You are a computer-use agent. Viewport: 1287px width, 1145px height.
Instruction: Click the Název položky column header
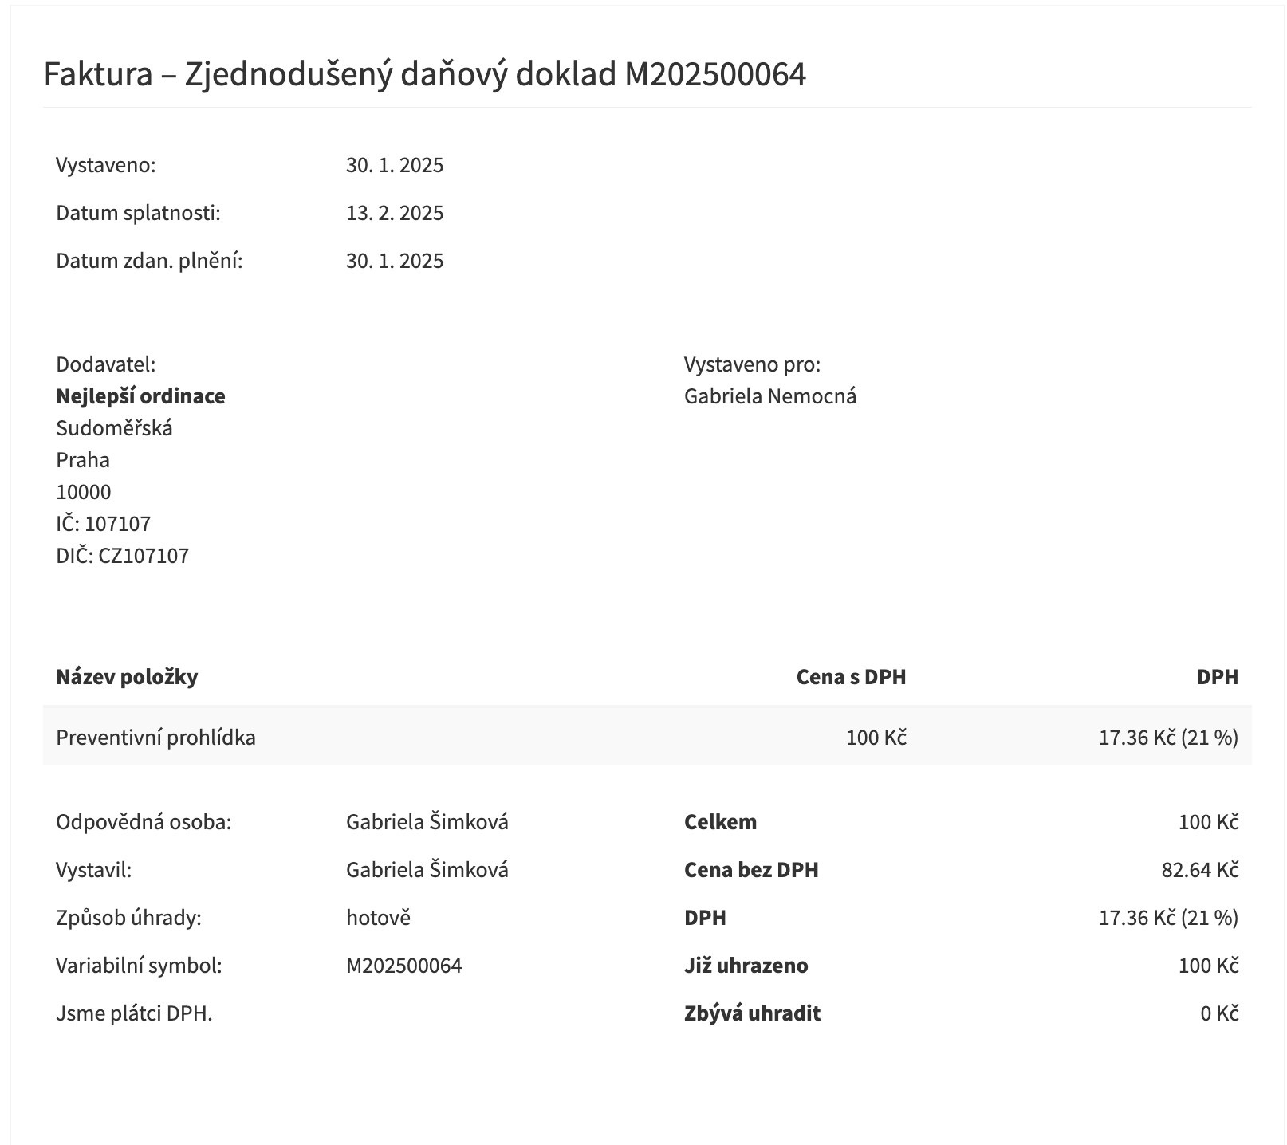tap(127, 677)
